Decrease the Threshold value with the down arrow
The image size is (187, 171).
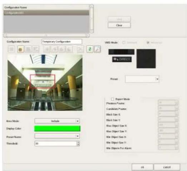[78, 145]
